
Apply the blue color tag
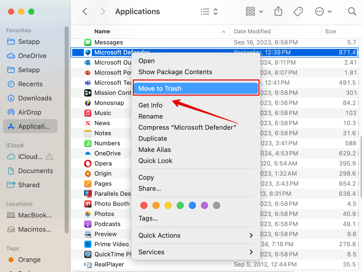pos(192,205)
